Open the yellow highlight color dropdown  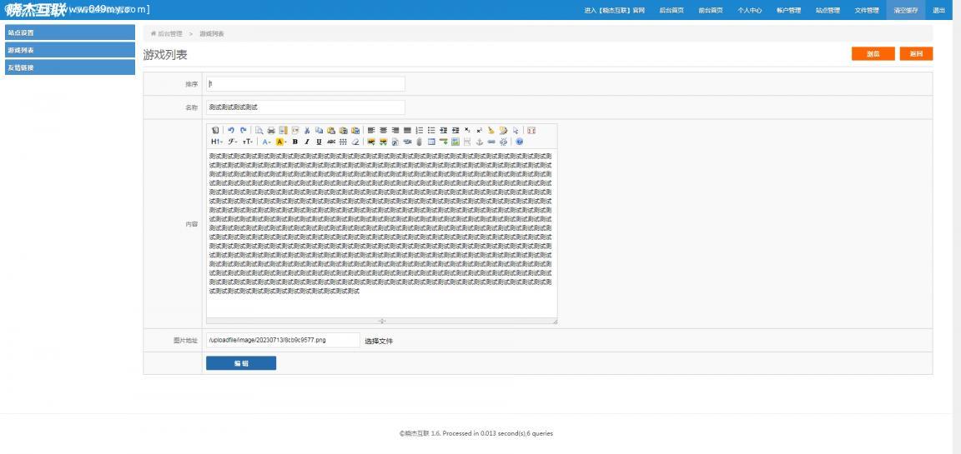280,142
